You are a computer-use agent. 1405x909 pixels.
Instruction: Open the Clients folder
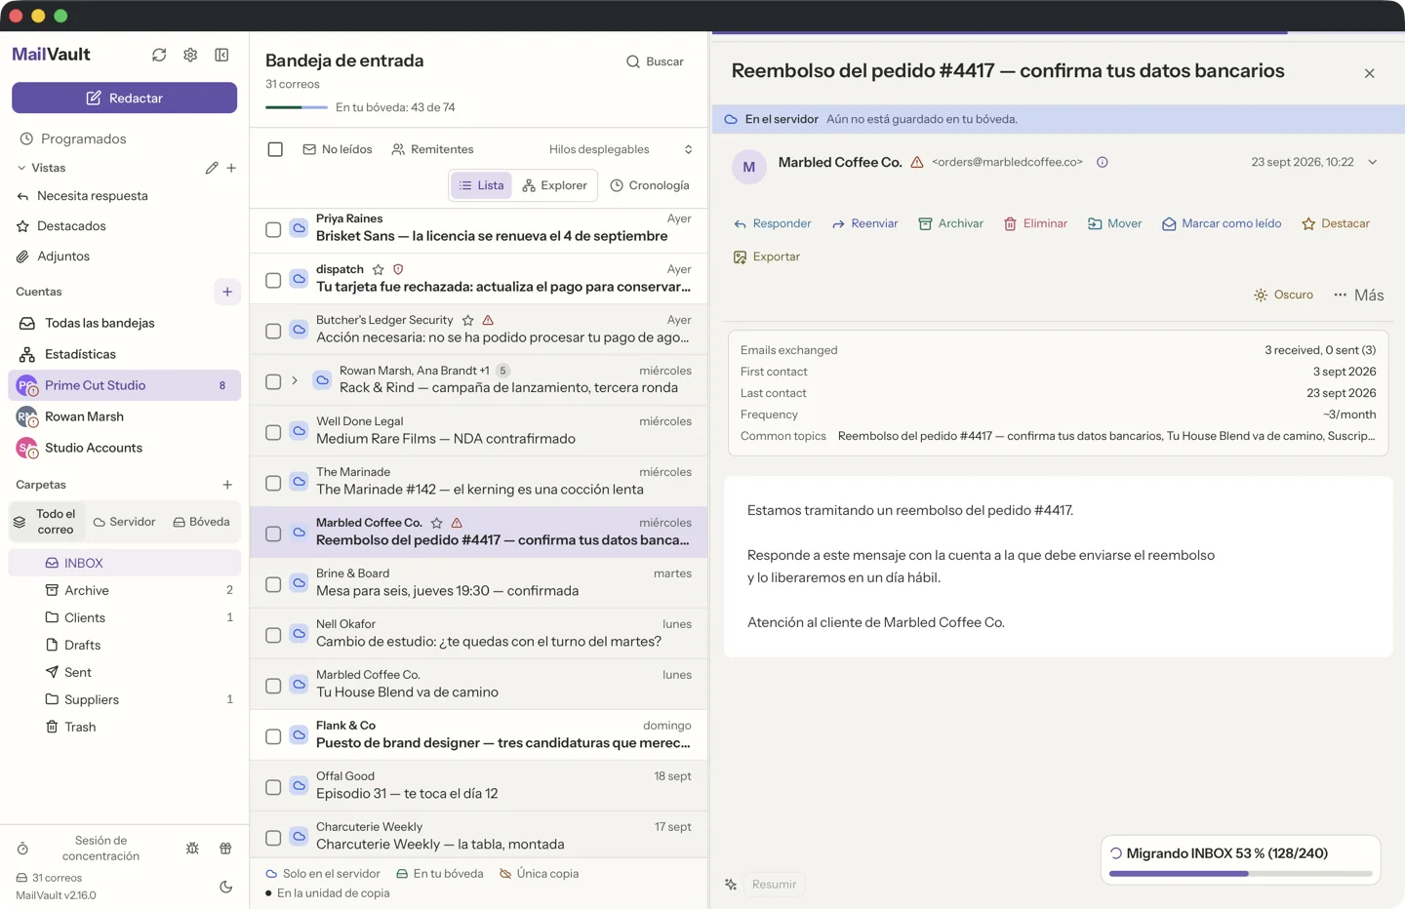tap(124, 617)
